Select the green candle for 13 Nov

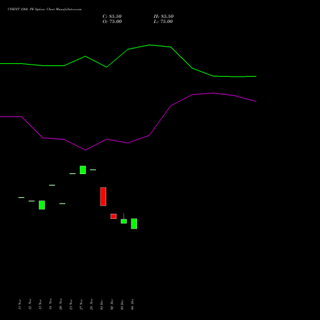[42, 205]
